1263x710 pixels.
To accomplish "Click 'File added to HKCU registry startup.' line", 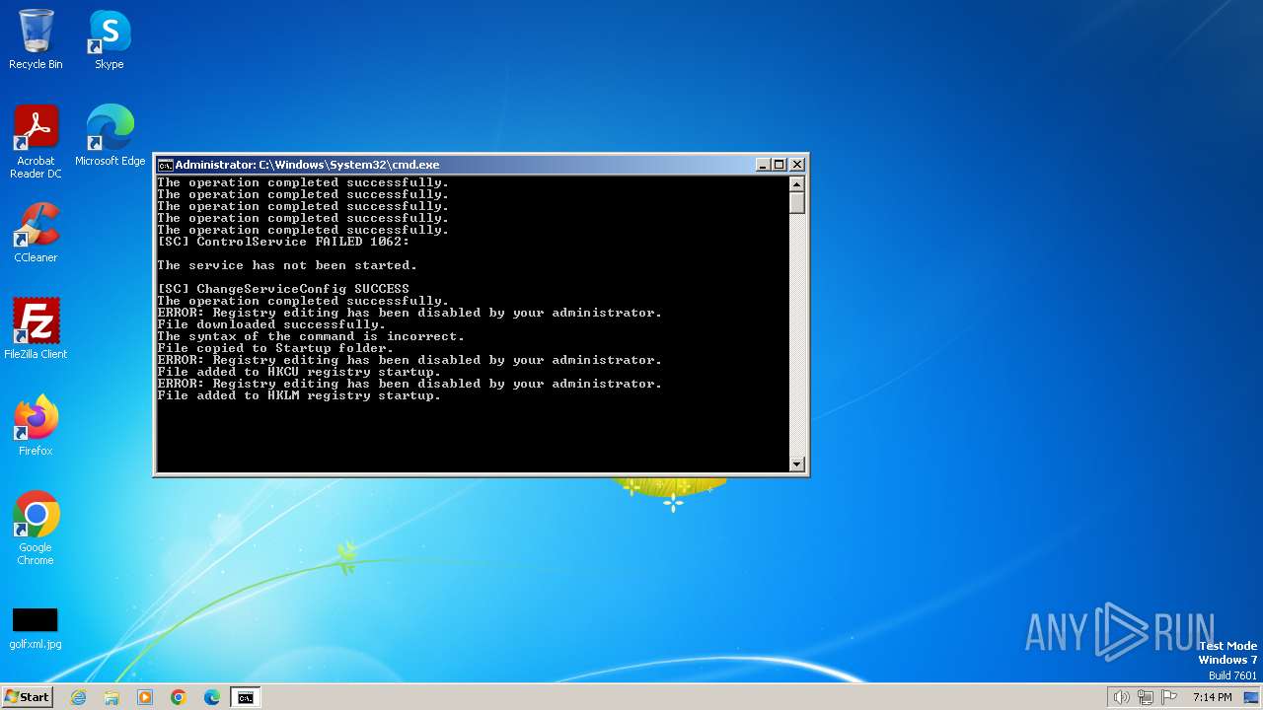I will coord(299,372).
